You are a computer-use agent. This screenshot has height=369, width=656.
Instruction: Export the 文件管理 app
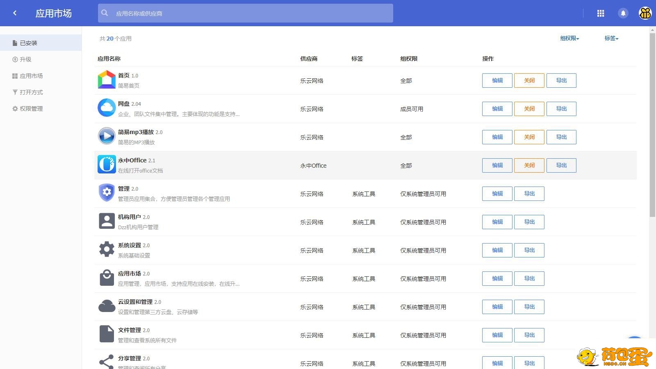[529, 335]
